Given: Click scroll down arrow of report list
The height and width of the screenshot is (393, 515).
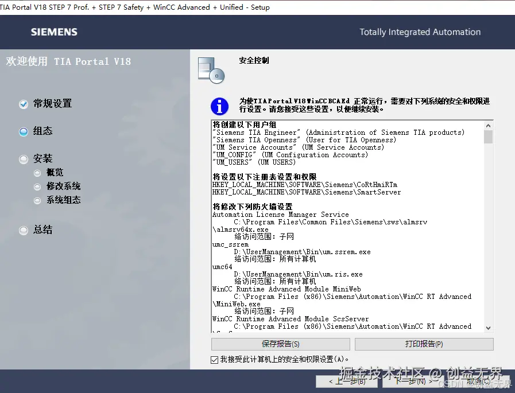Looking at the screenshot, I should (488, 328).
